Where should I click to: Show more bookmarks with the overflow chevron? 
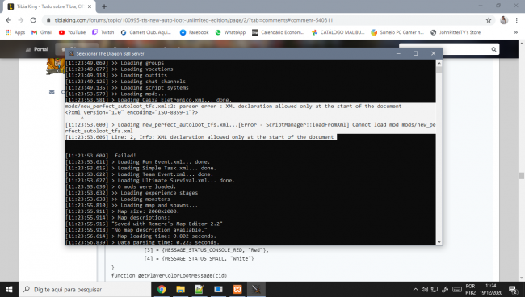pos(516,32)
